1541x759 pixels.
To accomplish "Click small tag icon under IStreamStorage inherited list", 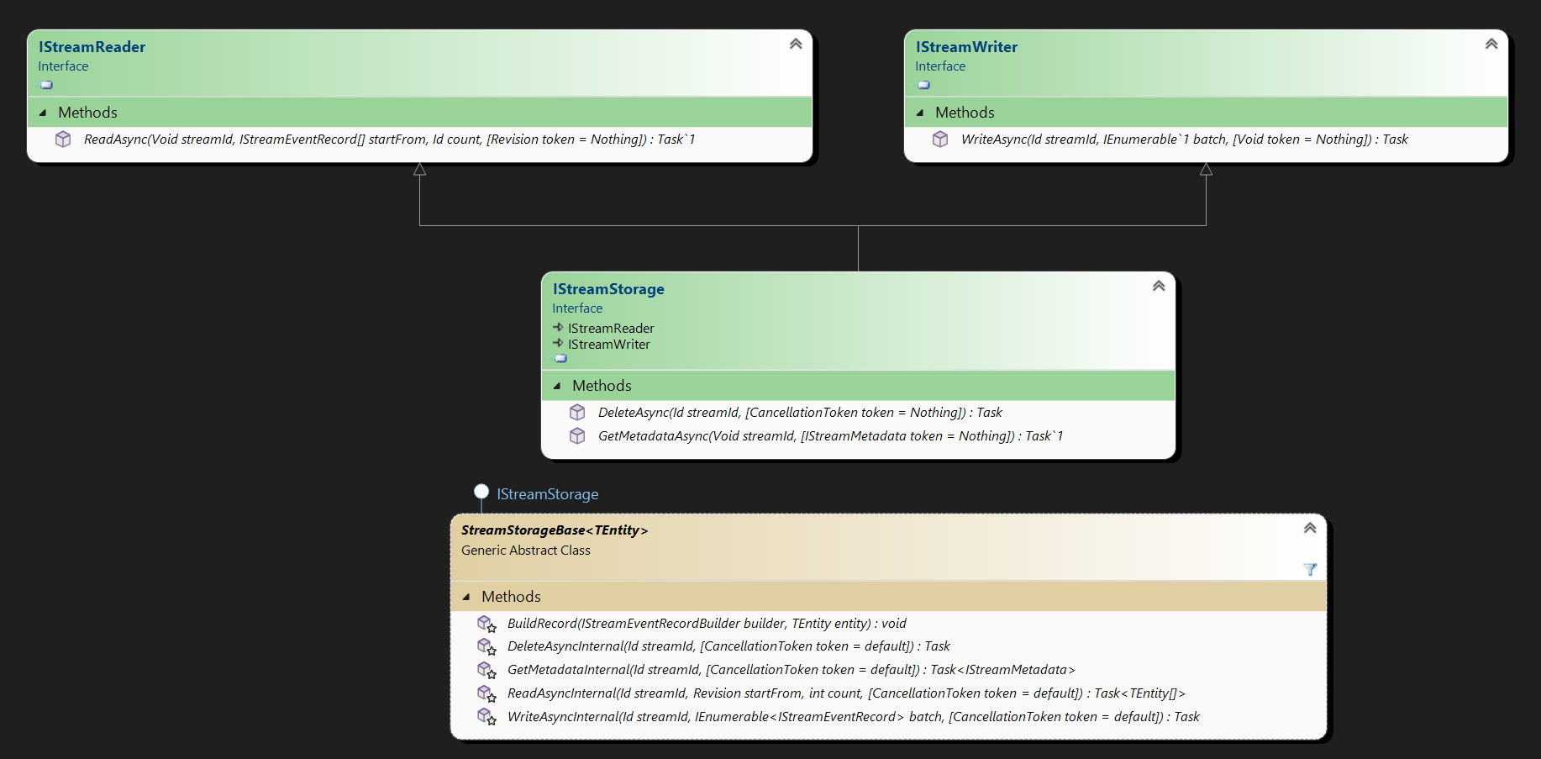I will (x=561, y=359).
